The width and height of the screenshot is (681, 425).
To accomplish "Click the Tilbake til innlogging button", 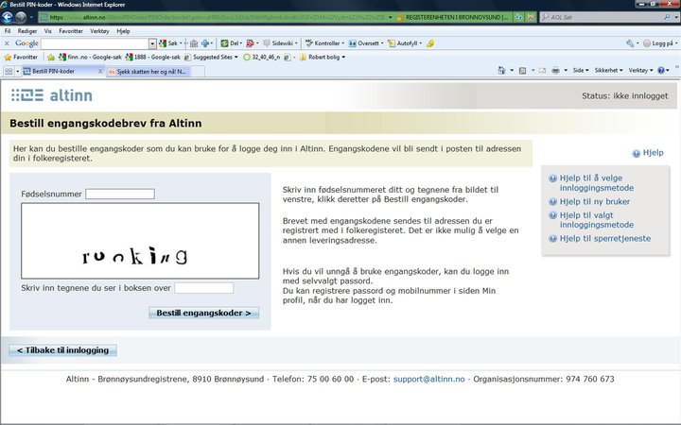I will (x=62, y=350).
